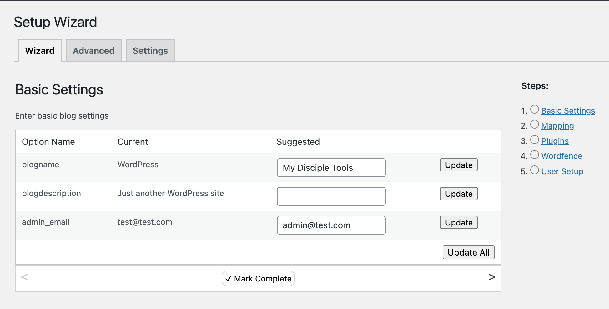Image resolution: width=609 pixels, height=309 pixels.
Task: Go to previous wizard step arrow
Action: pyautogui.click(x=24, y=277)
